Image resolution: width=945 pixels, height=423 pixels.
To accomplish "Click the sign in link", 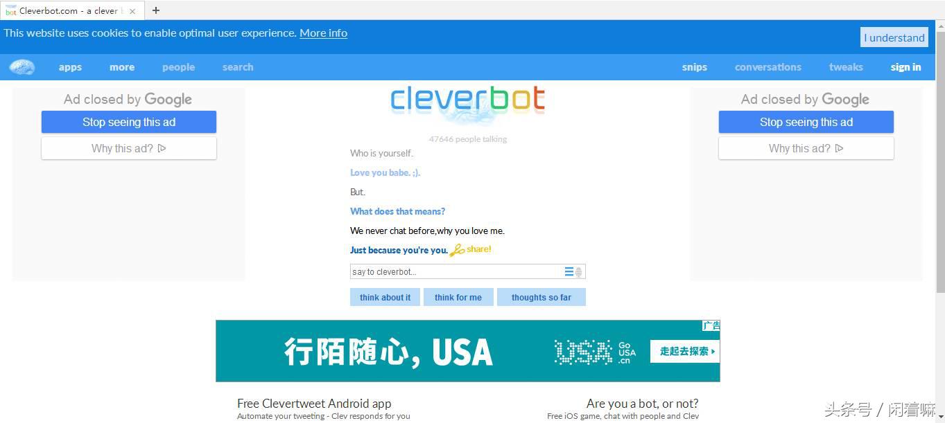I will [905, 67].
